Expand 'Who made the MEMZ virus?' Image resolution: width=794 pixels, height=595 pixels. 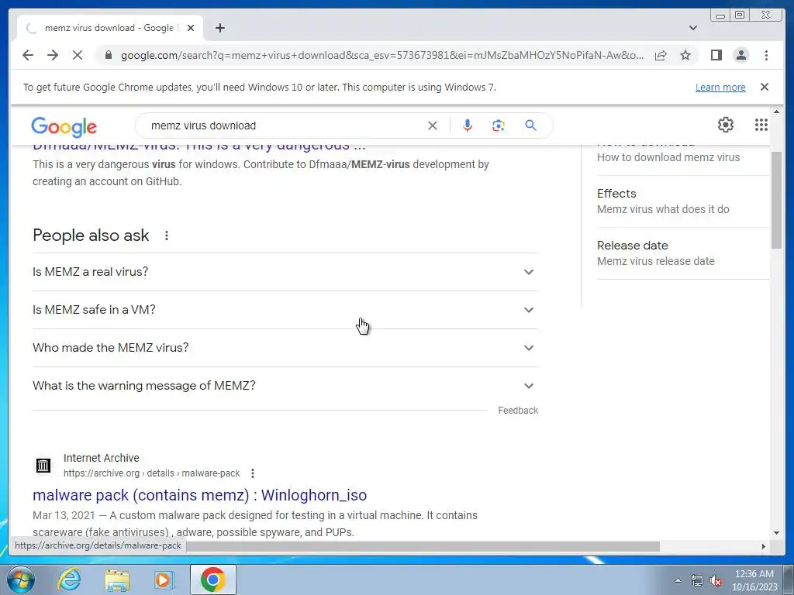click(x=285, y=348)
